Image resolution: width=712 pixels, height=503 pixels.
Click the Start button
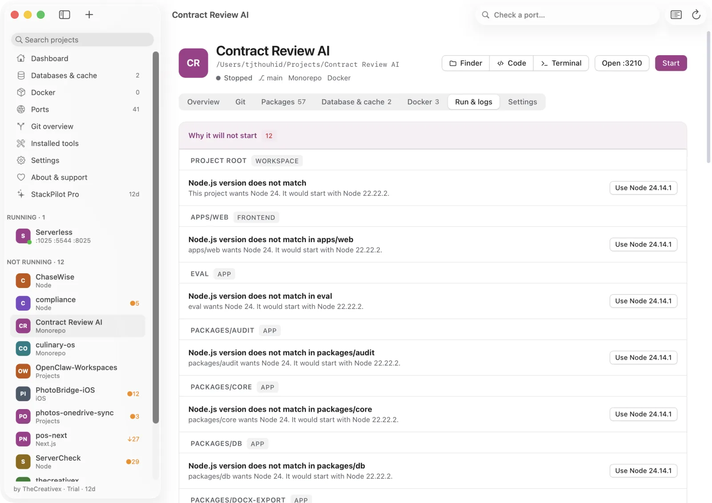pos(671,63)
